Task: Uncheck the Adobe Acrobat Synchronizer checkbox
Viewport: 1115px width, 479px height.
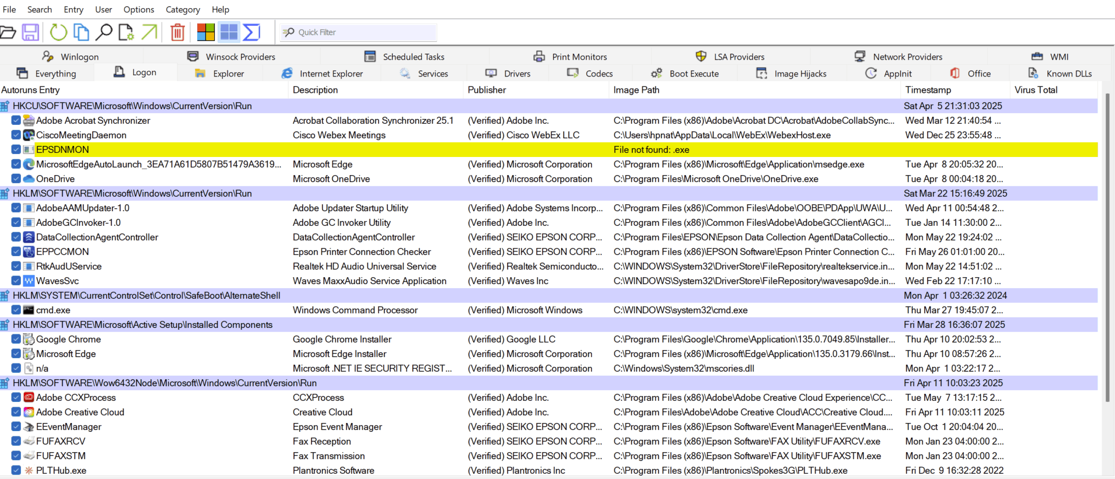Action: click(x=16, y=120)
